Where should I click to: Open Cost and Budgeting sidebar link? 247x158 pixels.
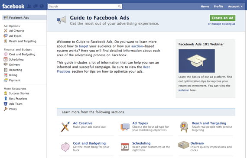[x=22, y=54]
